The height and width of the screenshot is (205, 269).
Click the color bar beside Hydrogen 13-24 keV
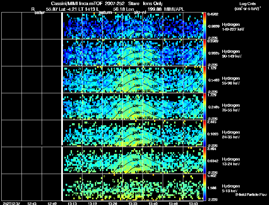coord(204,161)
